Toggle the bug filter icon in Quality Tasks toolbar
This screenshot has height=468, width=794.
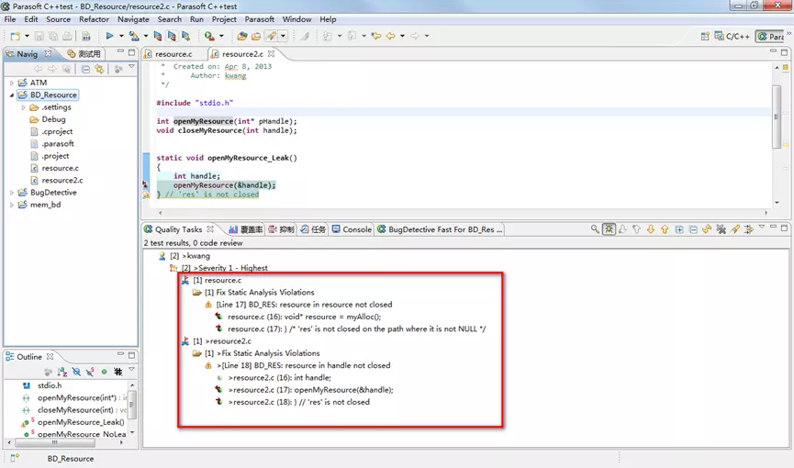pos(609,229)
